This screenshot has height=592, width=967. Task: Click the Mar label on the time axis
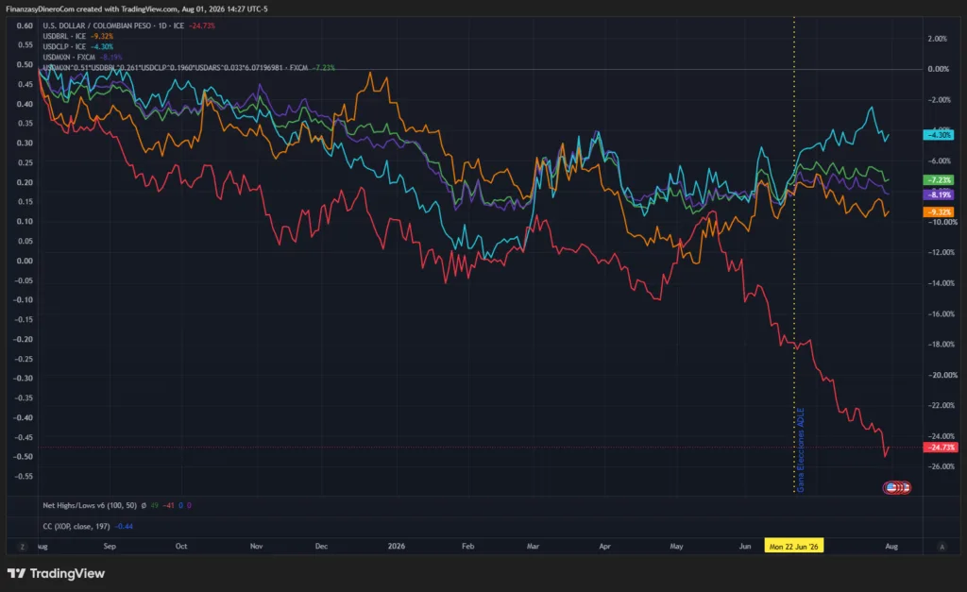(x=533, y=547)
